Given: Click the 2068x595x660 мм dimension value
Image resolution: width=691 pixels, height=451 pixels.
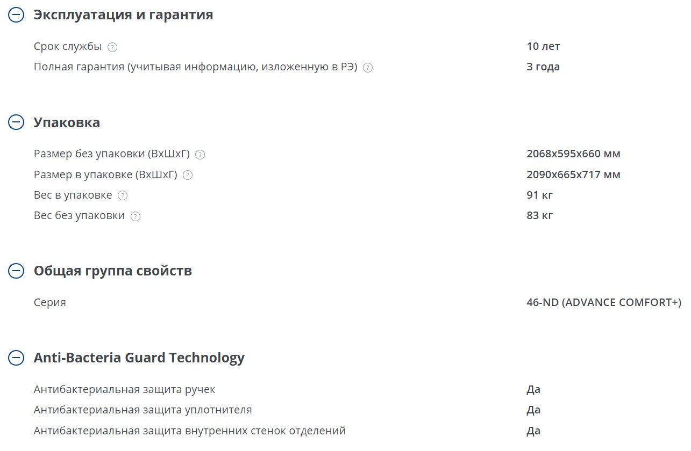Looking at the screenshot, I should click(x=573, y=154).
